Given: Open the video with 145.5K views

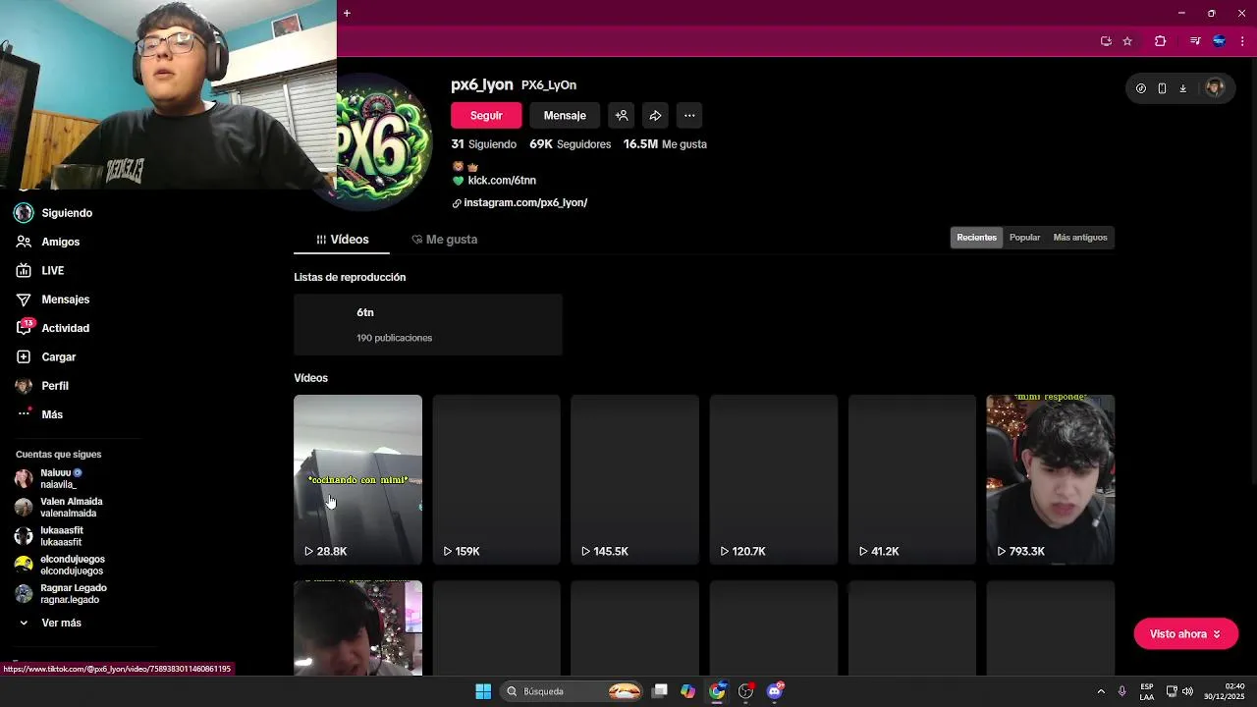Looking at the screenshot, I should pyautogui.click(x=634, y=479).
